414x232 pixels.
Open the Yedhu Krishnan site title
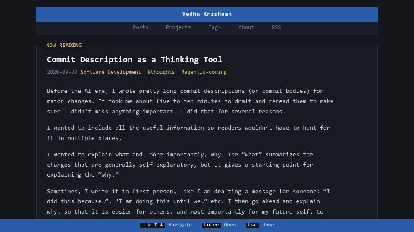[x=207, y=14]
